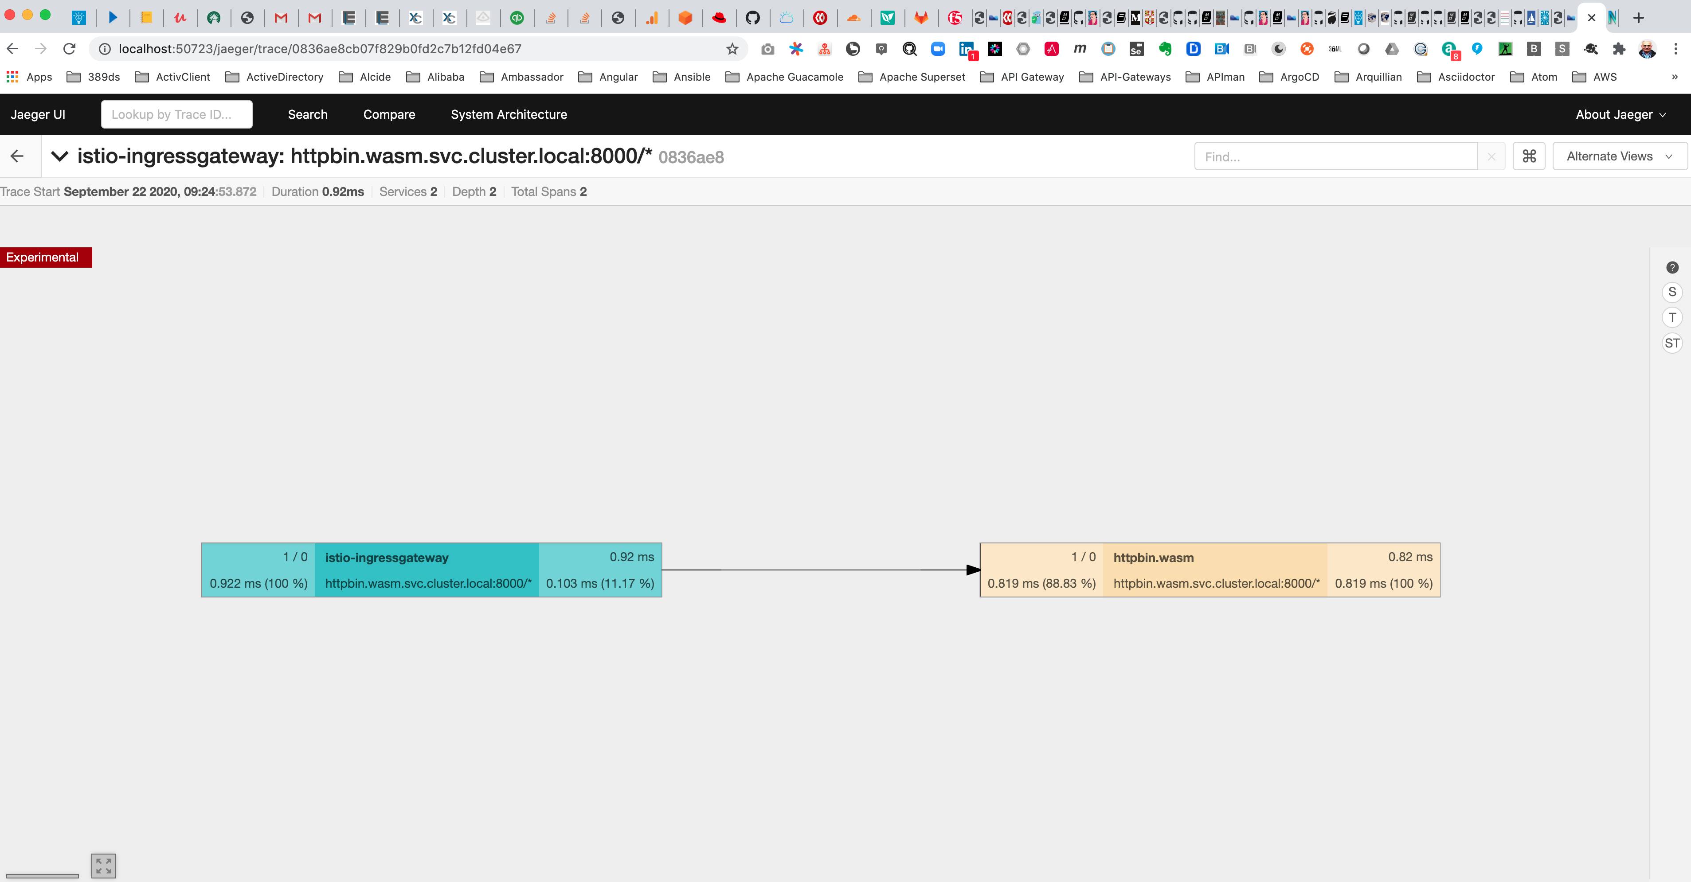The image size is (1691, 882).
Task: Go back using trace page arrow
Action: pos(18,156)
